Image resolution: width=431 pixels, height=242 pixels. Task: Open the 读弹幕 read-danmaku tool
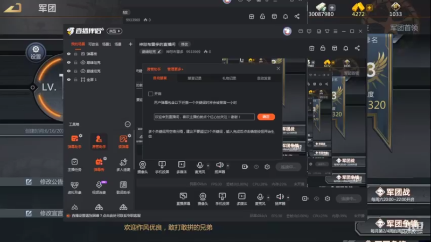click(x=123, y=141)
